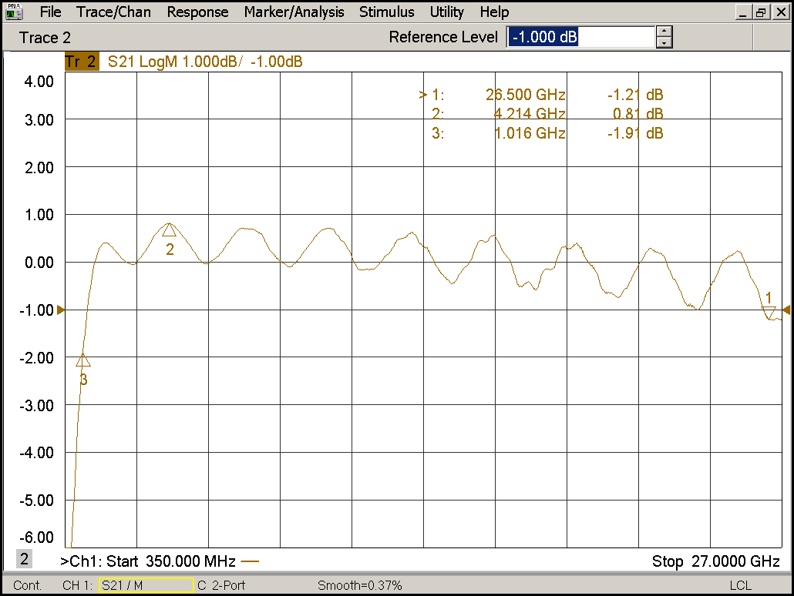The width and height of the screenshot is (794, 596).
Task: Open the Stimulus menu
Action: coord(386,12)
